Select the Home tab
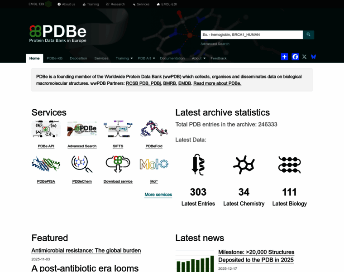 [x=34, y=58]
